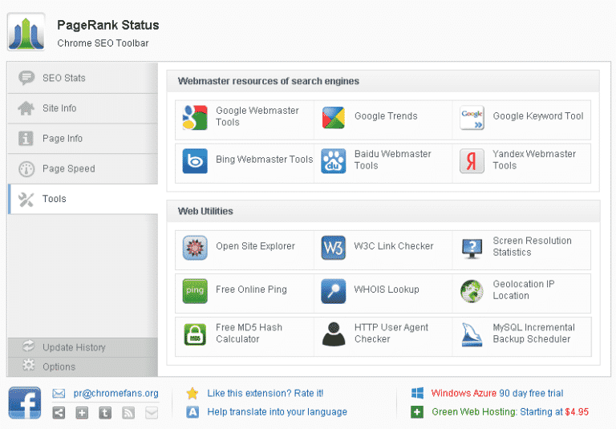
Task: Open the Site Info tab
Action: coord(59,108)
